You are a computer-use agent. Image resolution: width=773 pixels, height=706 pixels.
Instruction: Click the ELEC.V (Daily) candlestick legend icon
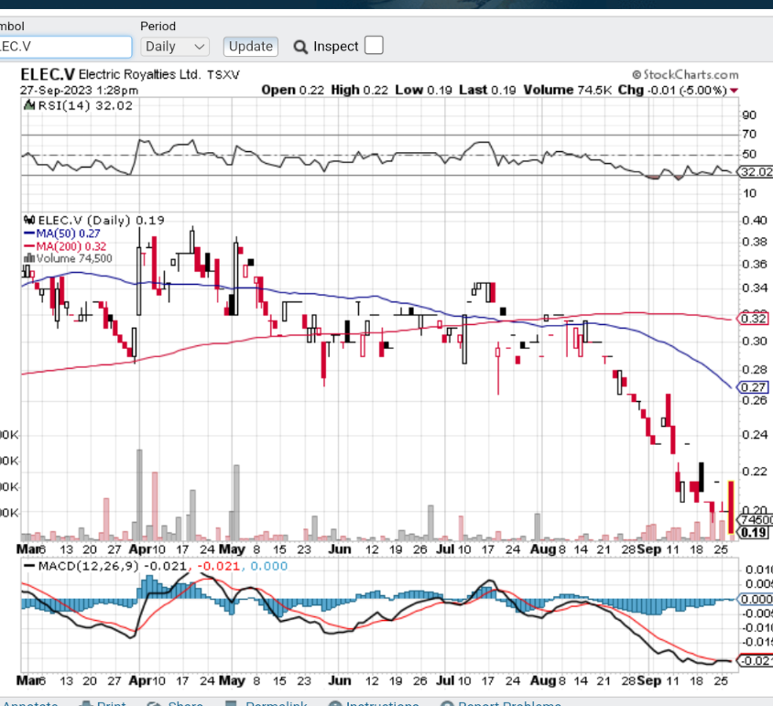pyautogui.click(x=30, y=220)
